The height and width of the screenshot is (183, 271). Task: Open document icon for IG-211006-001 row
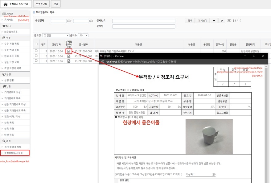[69, 61]
